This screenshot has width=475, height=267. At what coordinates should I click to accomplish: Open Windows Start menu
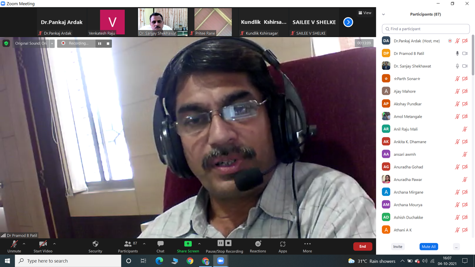click(x=7, y=261)
